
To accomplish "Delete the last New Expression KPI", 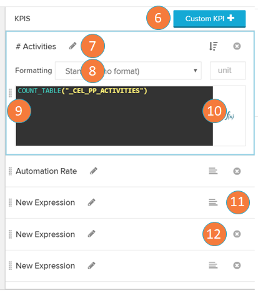I will click(237, 266).
